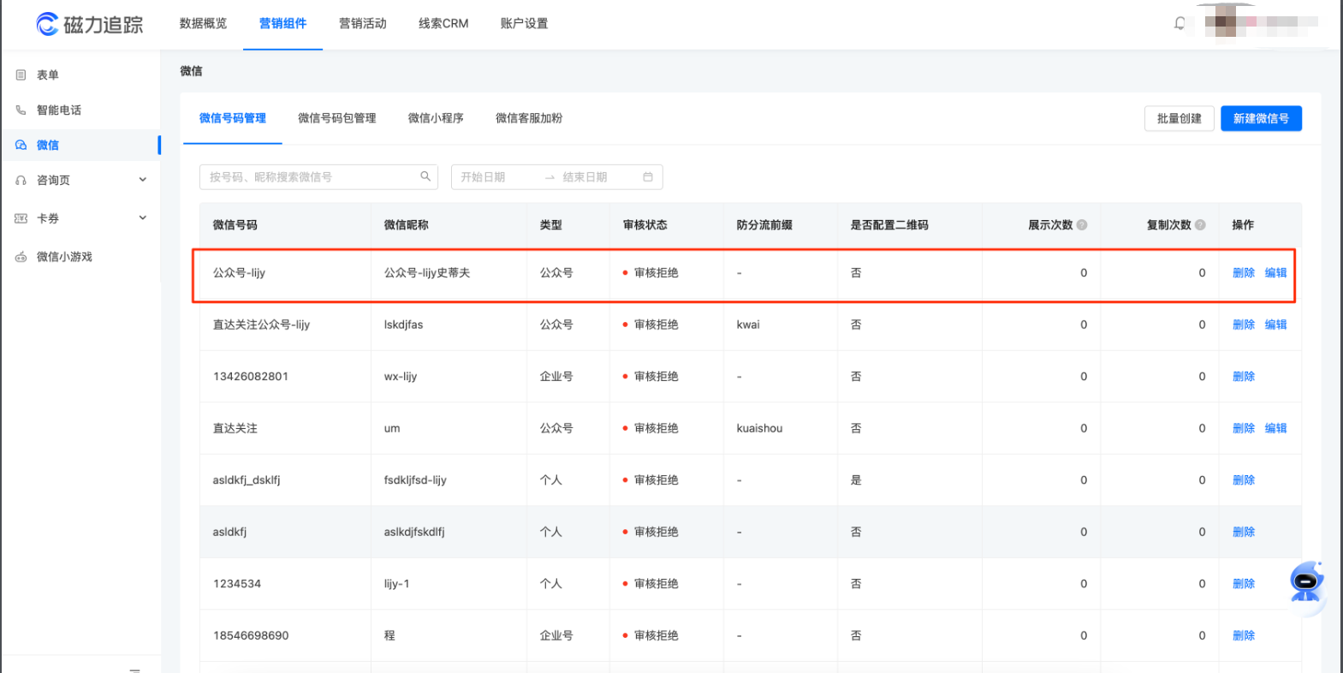Click the 防分流前缀 column header
1343x673 pixels.
pos(764,225)
